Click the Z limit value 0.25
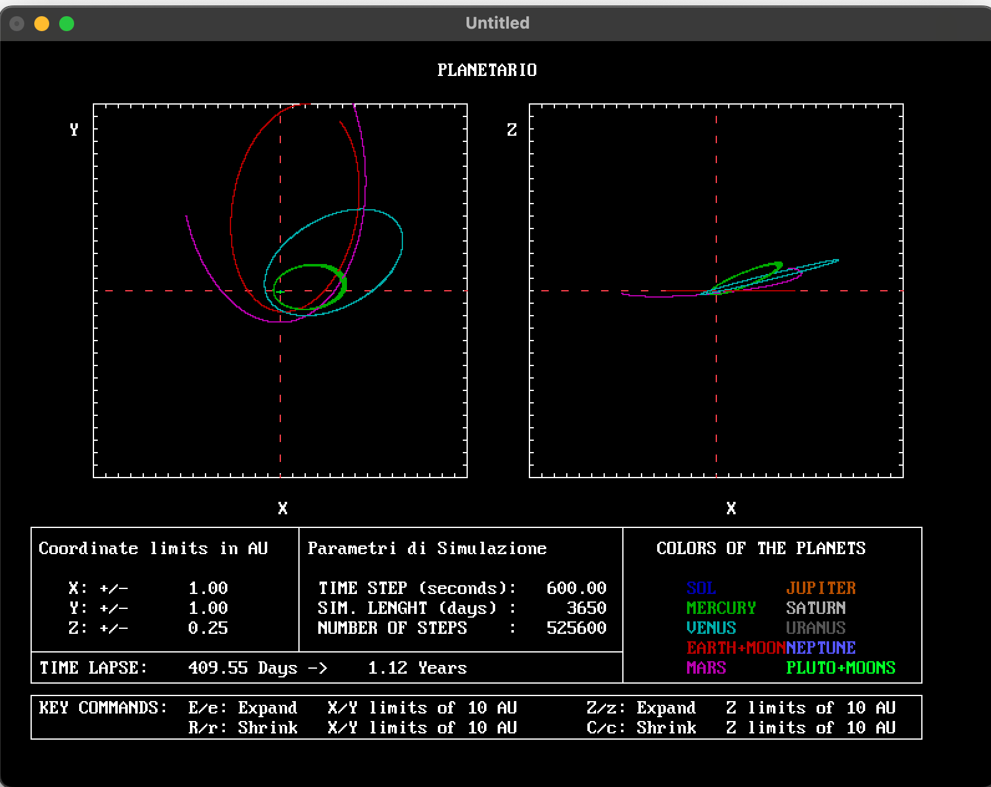Viewport: 991px width, 787px height. point(208,628)
